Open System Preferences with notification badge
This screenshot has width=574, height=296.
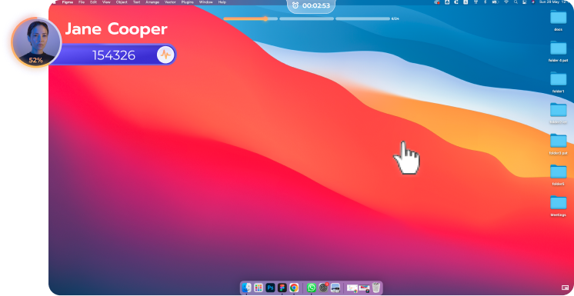coord(323,288)
